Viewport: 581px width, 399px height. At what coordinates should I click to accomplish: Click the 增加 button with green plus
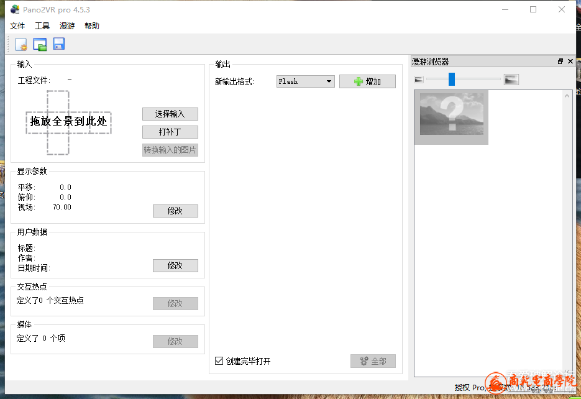click(367, 81)
